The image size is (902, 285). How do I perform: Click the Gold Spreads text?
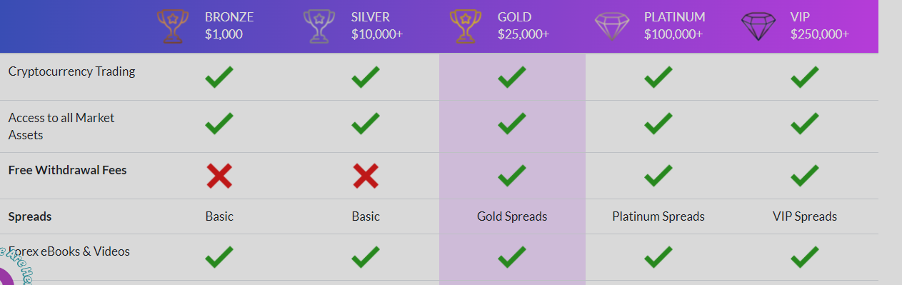(512, 216)
